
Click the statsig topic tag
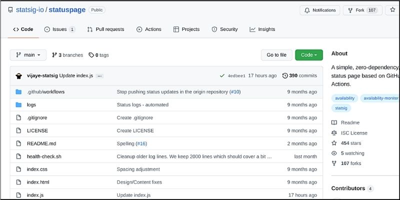tap(341, 108)
